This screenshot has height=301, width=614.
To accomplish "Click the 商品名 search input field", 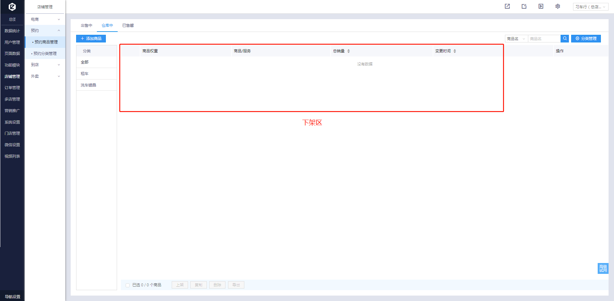I will click(x=544, y=39).
